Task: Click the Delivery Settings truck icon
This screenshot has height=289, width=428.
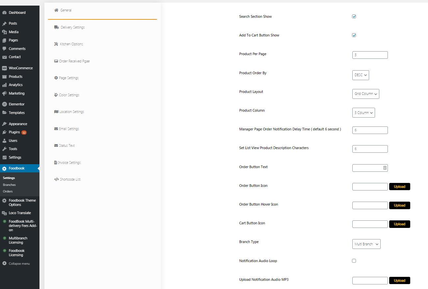Action: coord(57,27)
